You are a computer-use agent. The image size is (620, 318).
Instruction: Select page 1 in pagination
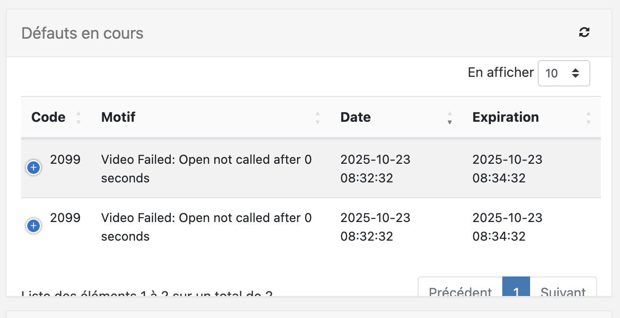[x=516, y=290]
